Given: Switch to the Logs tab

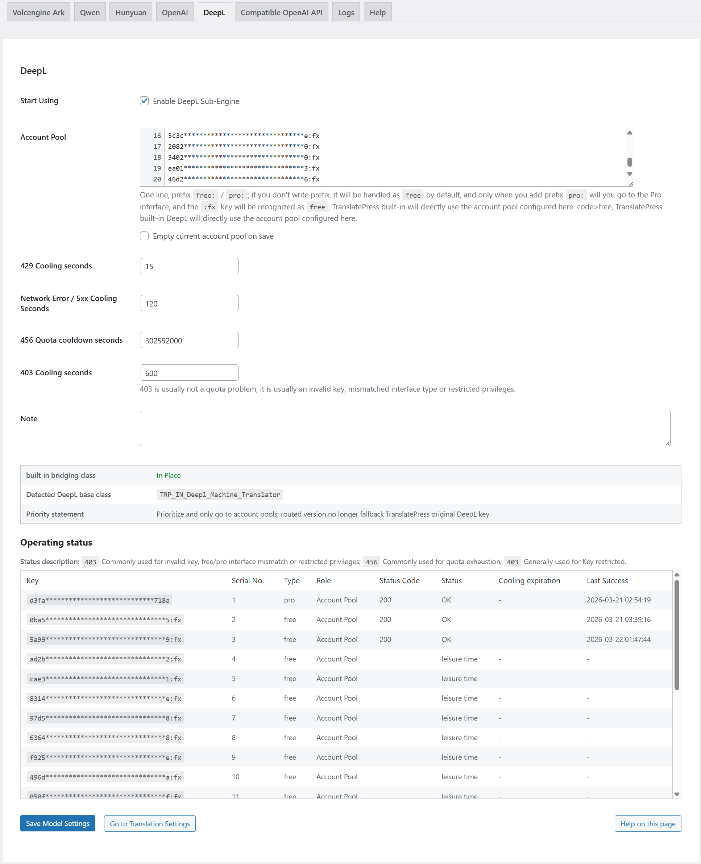Looking at the screenshot, I should (x=346, y=12).
